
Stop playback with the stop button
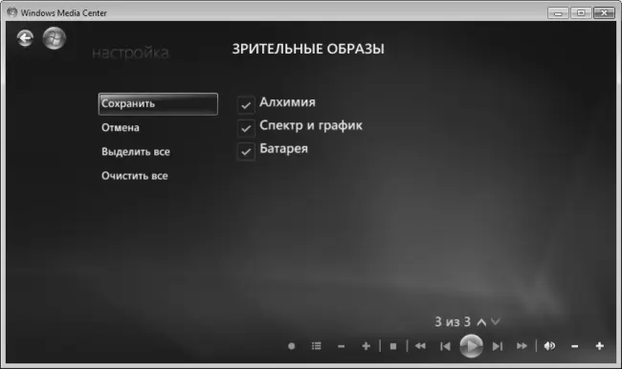click(x=393, y=346)
